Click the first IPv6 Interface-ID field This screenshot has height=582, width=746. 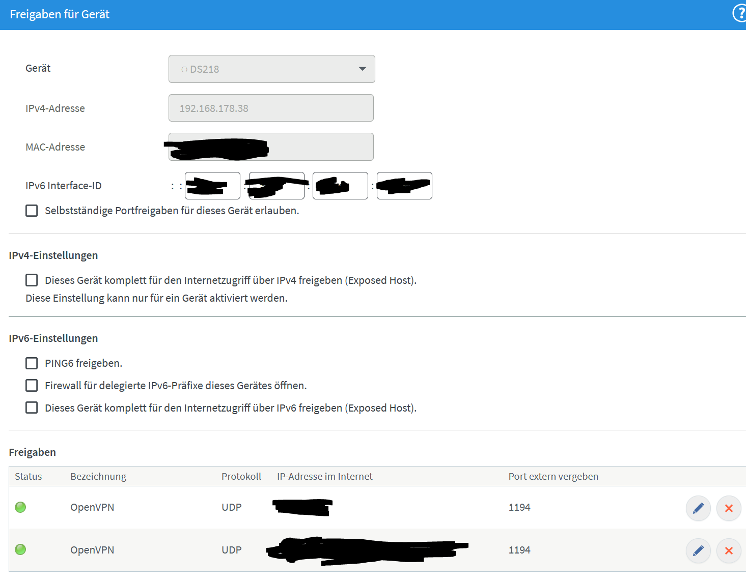[x=212, y=186]
